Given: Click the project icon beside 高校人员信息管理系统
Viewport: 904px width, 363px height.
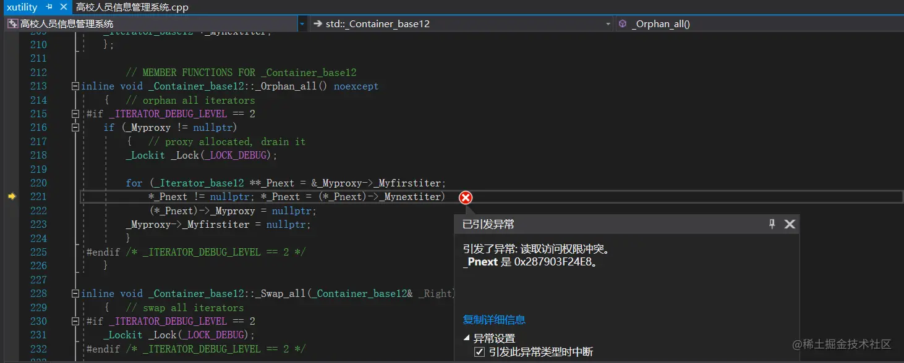Looking at the screenshot, I should [x=12, y=22].
